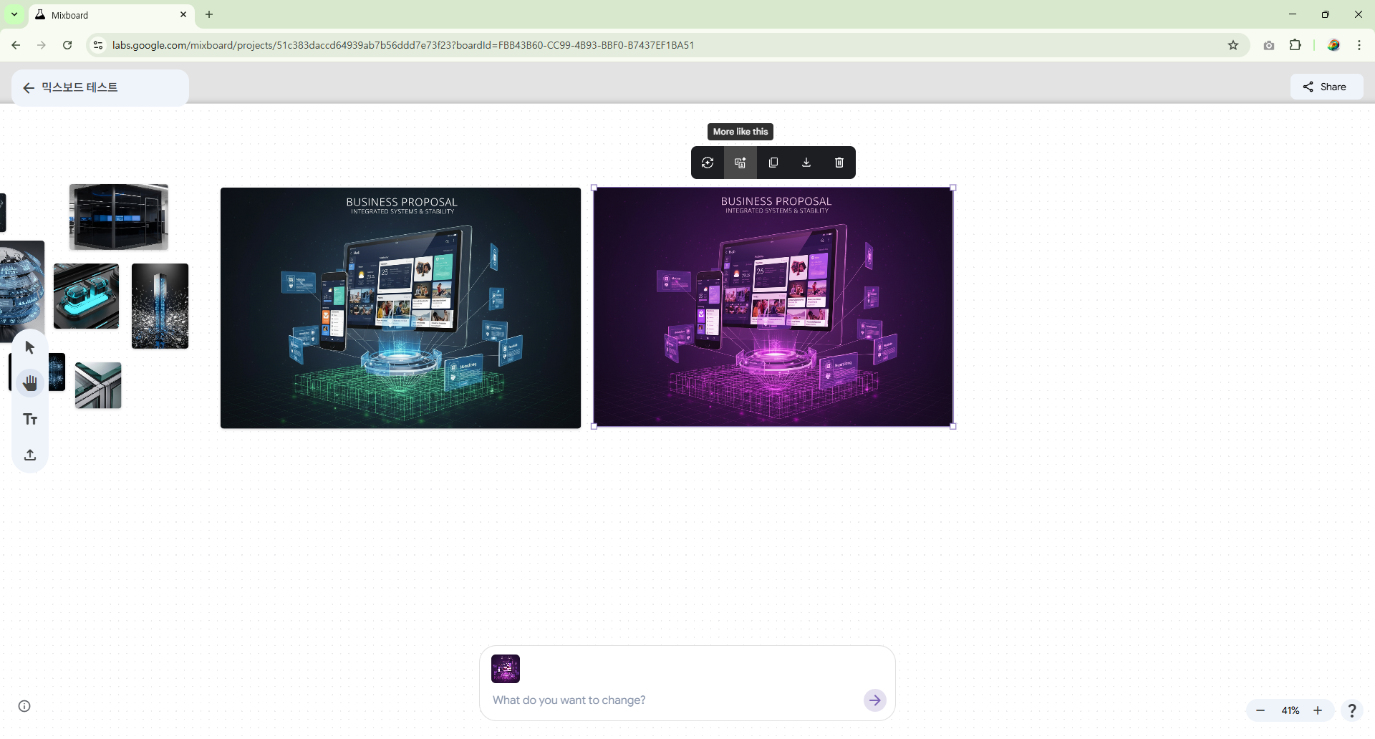The height and width of the screenshot is (739, 1375).
Task: Bookmark this page with star icon
Action: pos(1233,45)
